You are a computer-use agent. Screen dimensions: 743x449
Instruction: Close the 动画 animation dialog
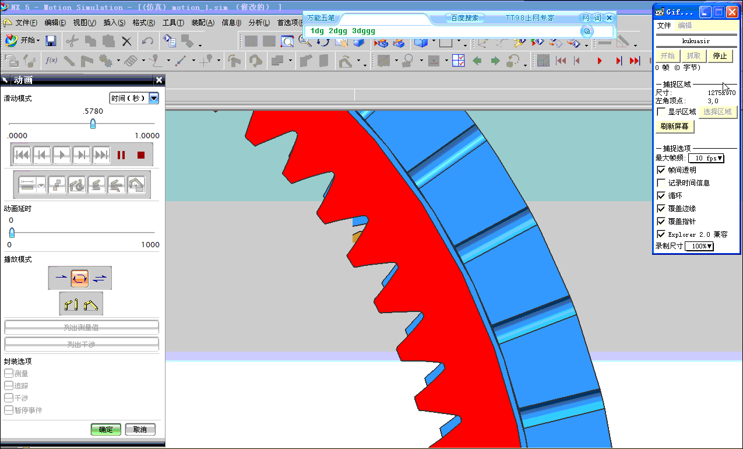point(159,80)
